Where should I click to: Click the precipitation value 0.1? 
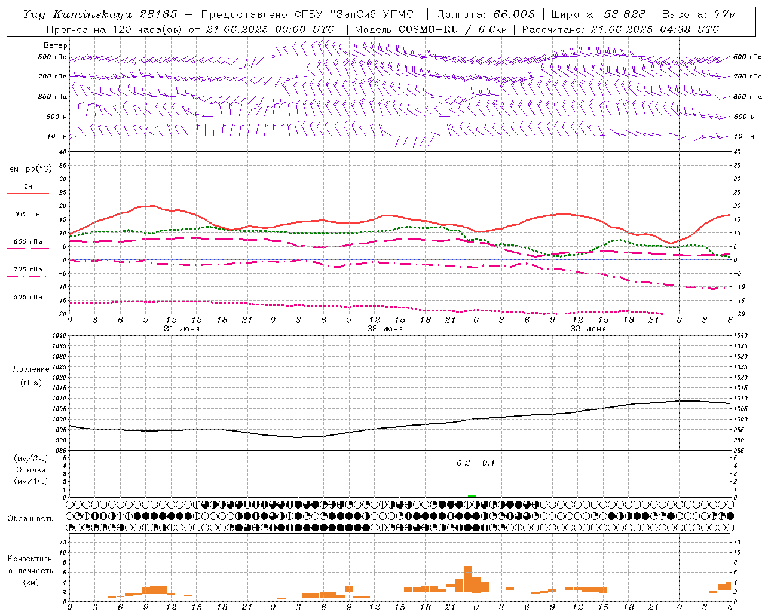pyautogui.click(x=488, y=463)
